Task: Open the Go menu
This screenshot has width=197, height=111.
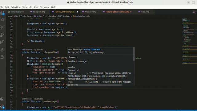Action: pyautogui.click(x=31, y=7)
